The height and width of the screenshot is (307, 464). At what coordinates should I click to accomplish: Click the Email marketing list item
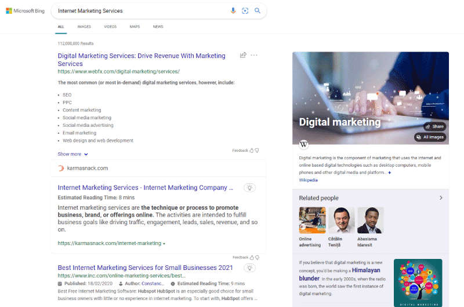79,133
